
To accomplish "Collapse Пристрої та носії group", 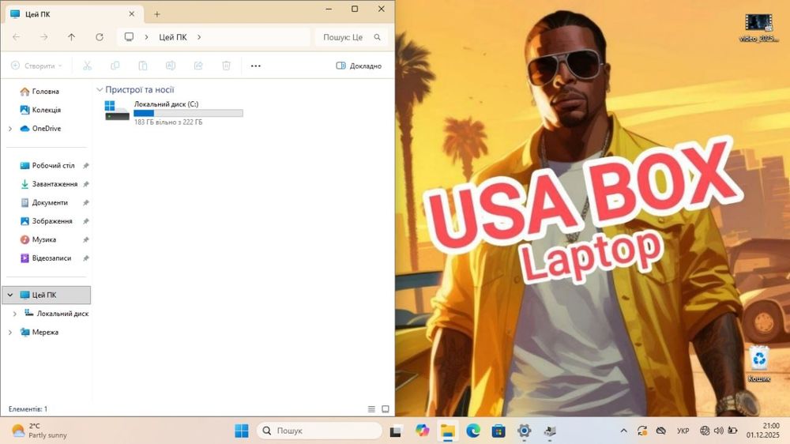I will (100, 90).
